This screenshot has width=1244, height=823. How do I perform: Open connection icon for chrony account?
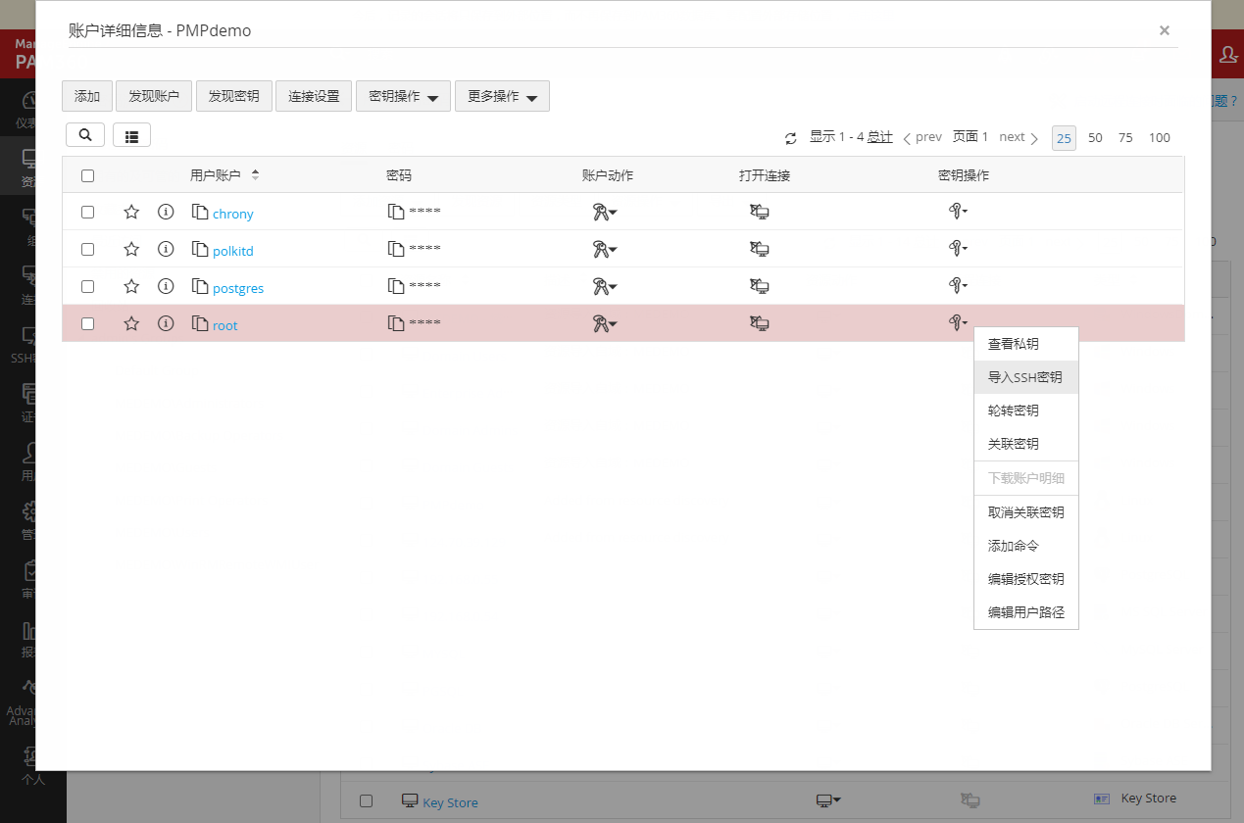pos(759,213)
